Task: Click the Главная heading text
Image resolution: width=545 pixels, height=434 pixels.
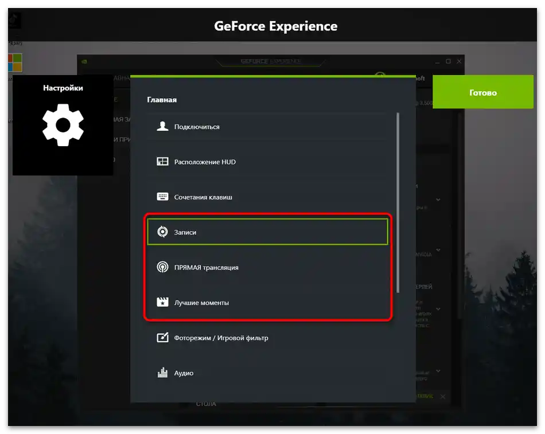Action: [162, 100]
